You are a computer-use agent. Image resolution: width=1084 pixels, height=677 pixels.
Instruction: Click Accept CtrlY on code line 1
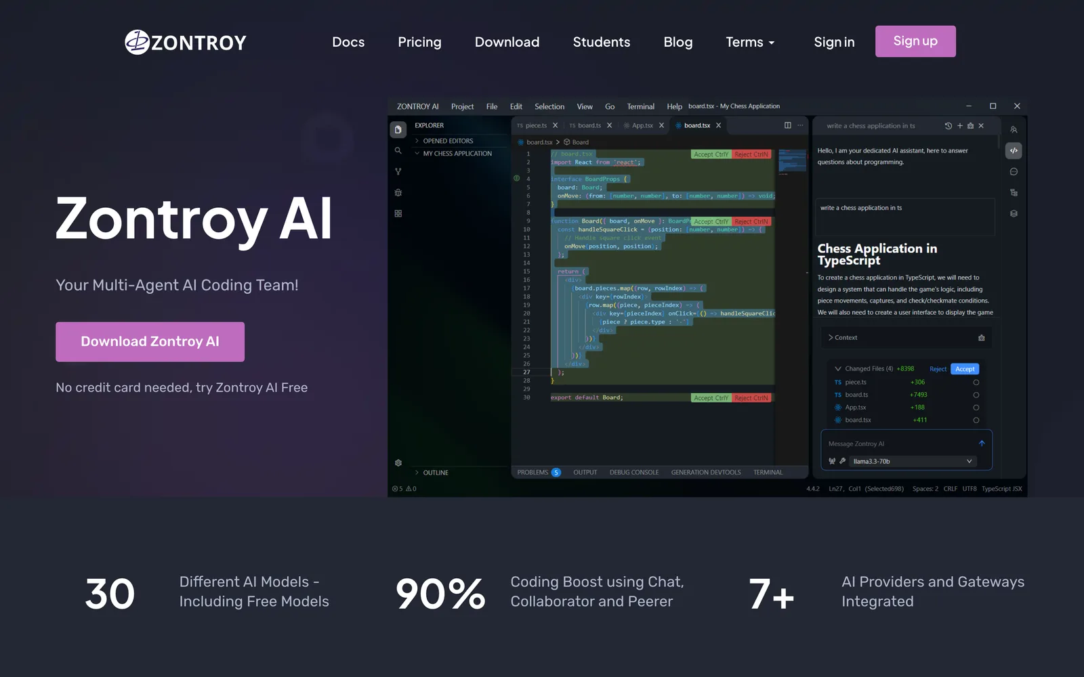pos(711,154)
